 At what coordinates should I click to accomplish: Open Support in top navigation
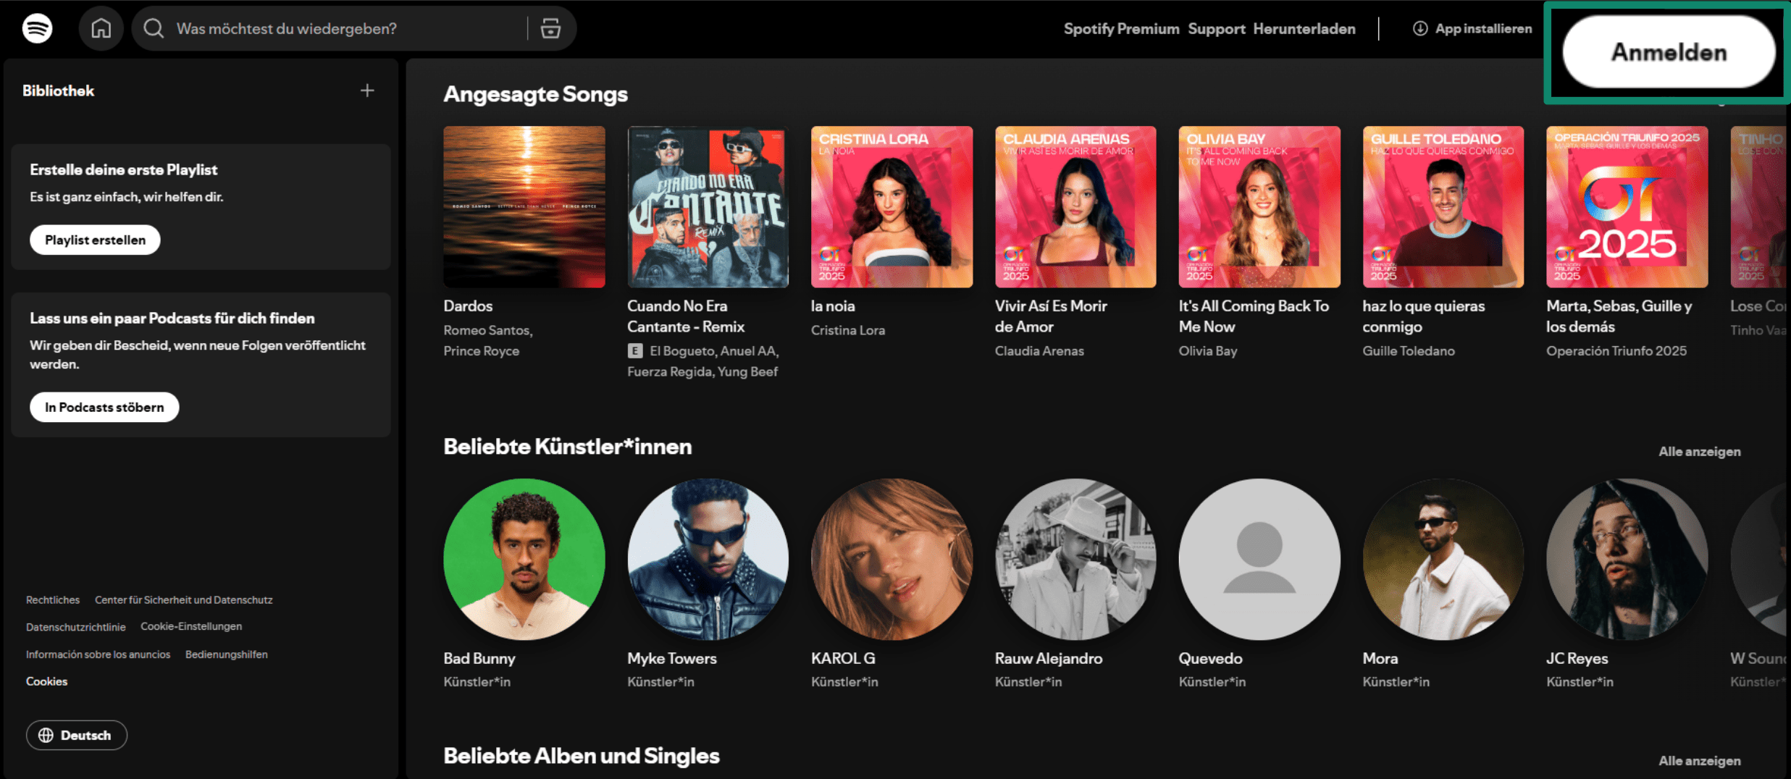point(1216,29)
